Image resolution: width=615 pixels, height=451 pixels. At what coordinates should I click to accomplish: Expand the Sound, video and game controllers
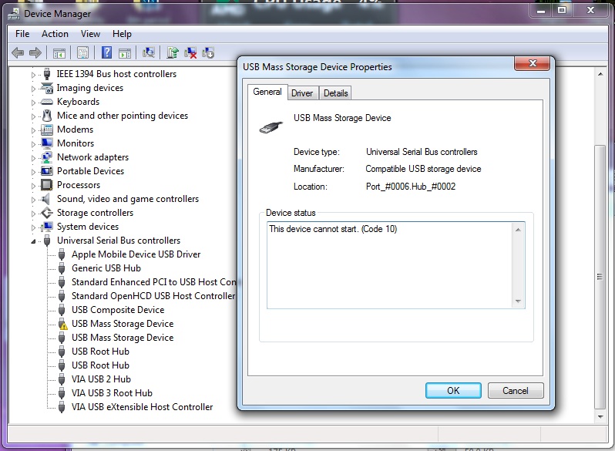[x=33, y=199]
